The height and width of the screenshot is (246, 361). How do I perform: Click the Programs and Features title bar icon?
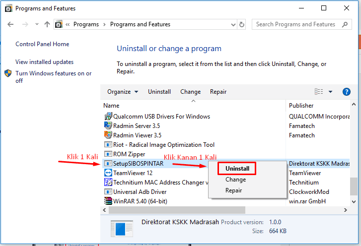[8, 8]
